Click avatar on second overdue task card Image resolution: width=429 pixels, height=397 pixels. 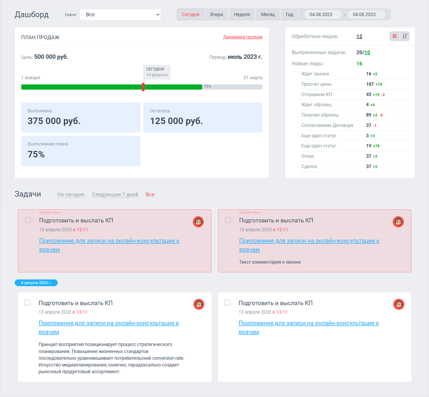click(x=398, y=222)
